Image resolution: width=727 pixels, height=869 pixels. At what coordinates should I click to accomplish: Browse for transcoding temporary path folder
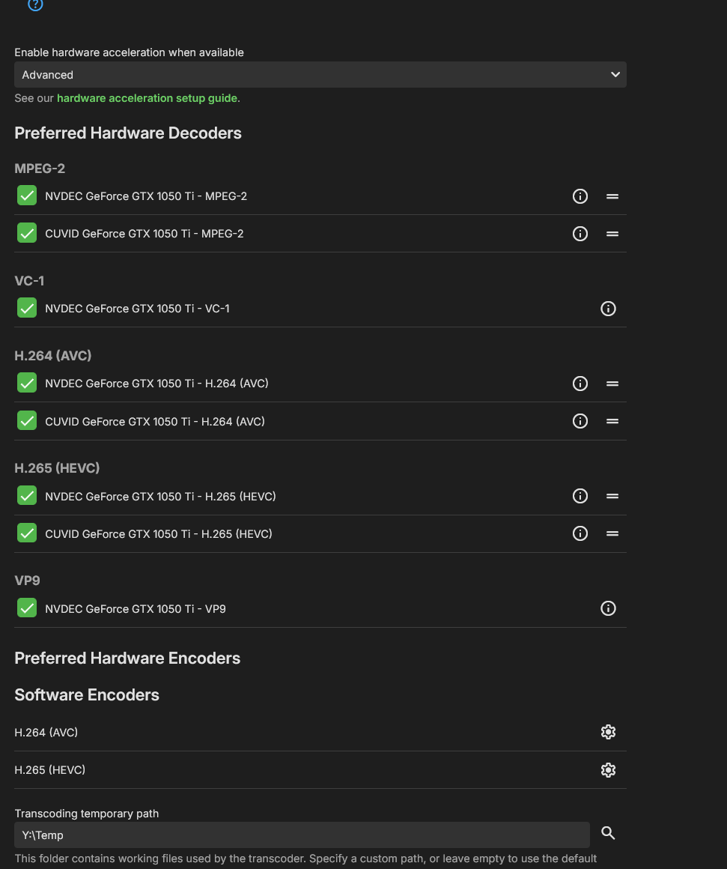click(608, 833)
